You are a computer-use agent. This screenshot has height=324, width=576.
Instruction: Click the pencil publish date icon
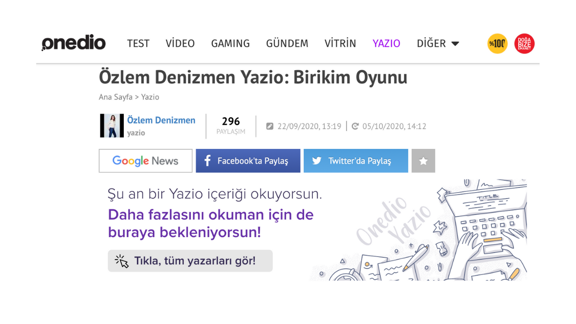click(270, 126)
